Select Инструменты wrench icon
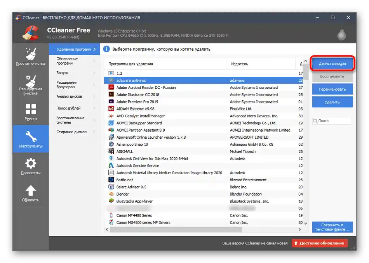Viewport: 369px width, 263px height. (x=31, y=136)
